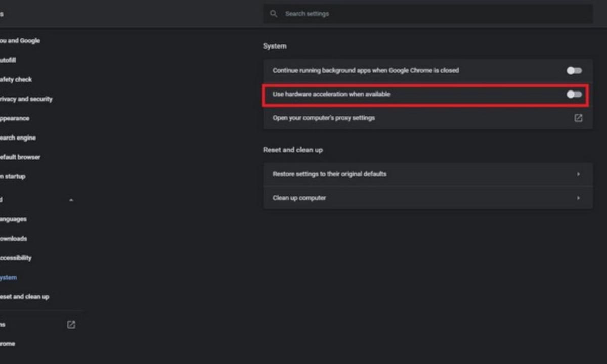Viewport: 607px width, 364px height.
Task: Click the search magnifier icon in settings search bar
Action: pos(274,14)
